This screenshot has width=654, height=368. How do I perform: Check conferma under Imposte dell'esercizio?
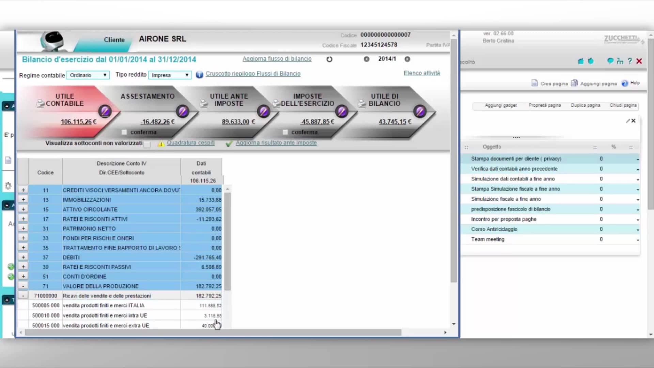click(285, 132)
